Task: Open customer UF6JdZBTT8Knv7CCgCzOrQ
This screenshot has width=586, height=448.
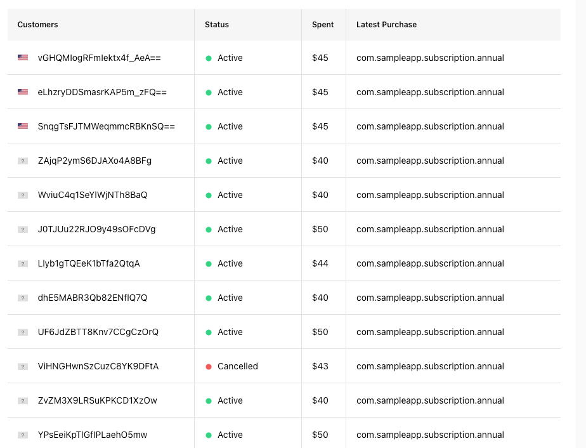Action: [x=98, y=332]
